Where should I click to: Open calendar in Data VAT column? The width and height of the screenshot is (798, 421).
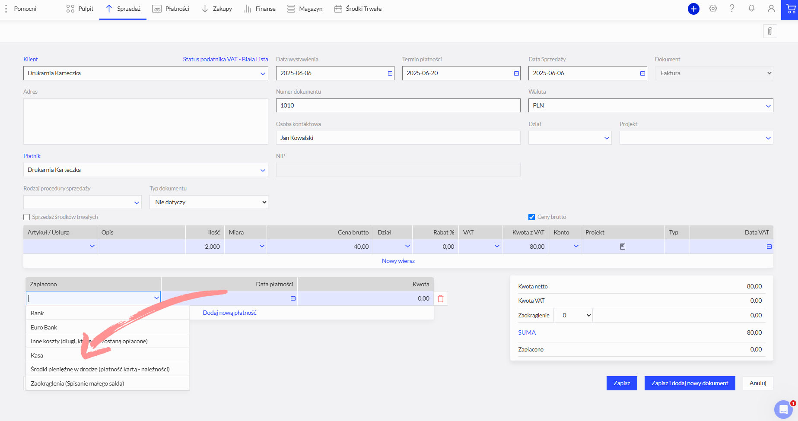click(769, 247)
